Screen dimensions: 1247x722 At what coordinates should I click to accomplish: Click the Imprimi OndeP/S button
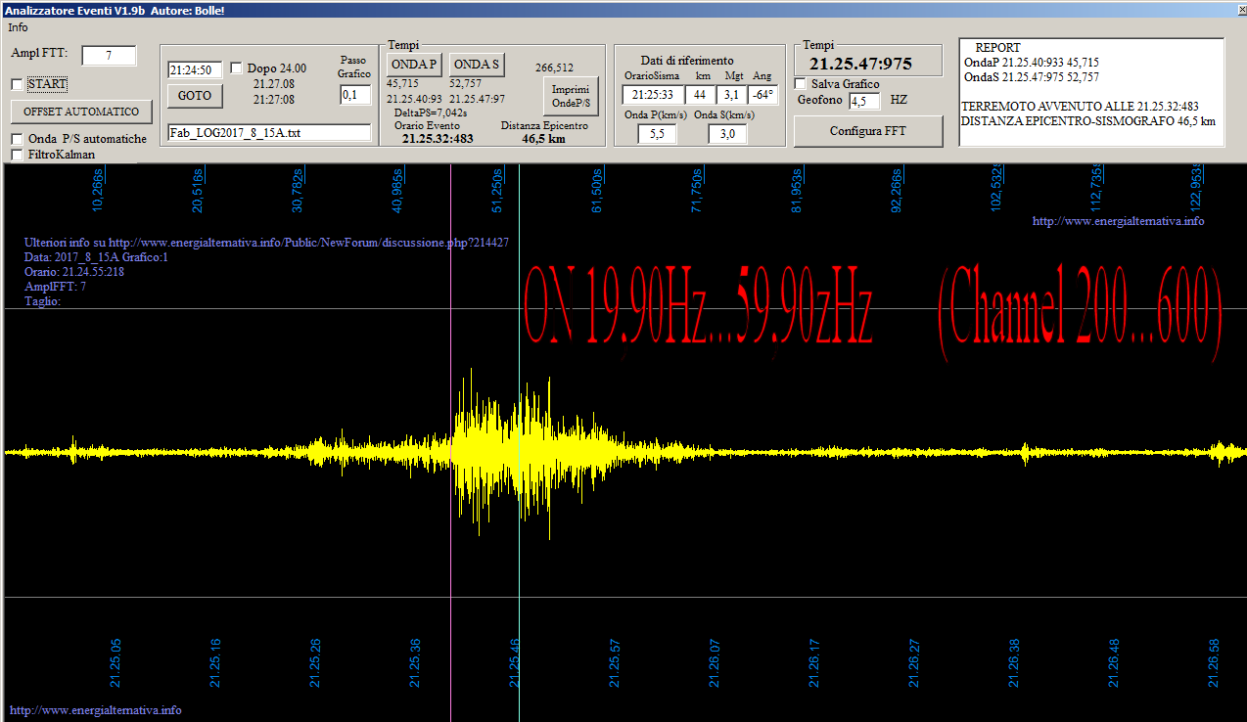tap(570, 96)
